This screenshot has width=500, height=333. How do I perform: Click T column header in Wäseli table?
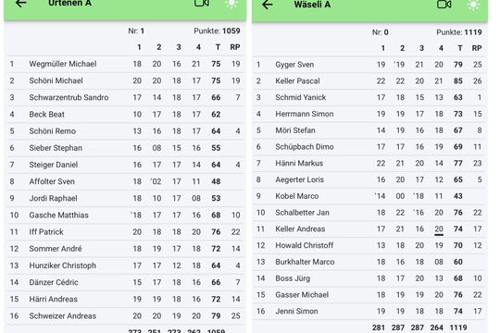coord(460,48)
